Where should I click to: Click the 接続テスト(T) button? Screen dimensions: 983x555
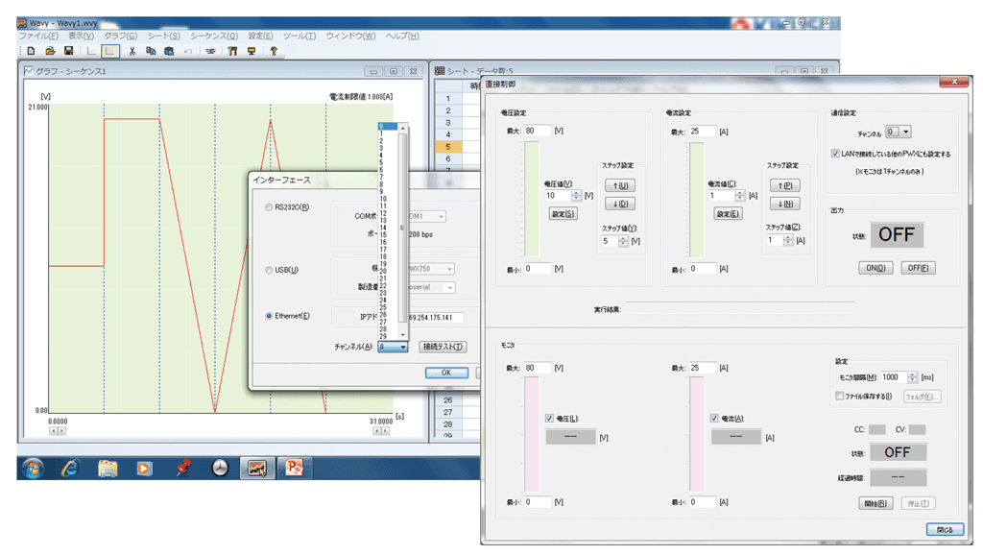tap(443, 347)
